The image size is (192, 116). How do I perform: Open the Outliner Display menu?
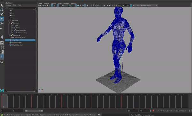pos(8,5)
